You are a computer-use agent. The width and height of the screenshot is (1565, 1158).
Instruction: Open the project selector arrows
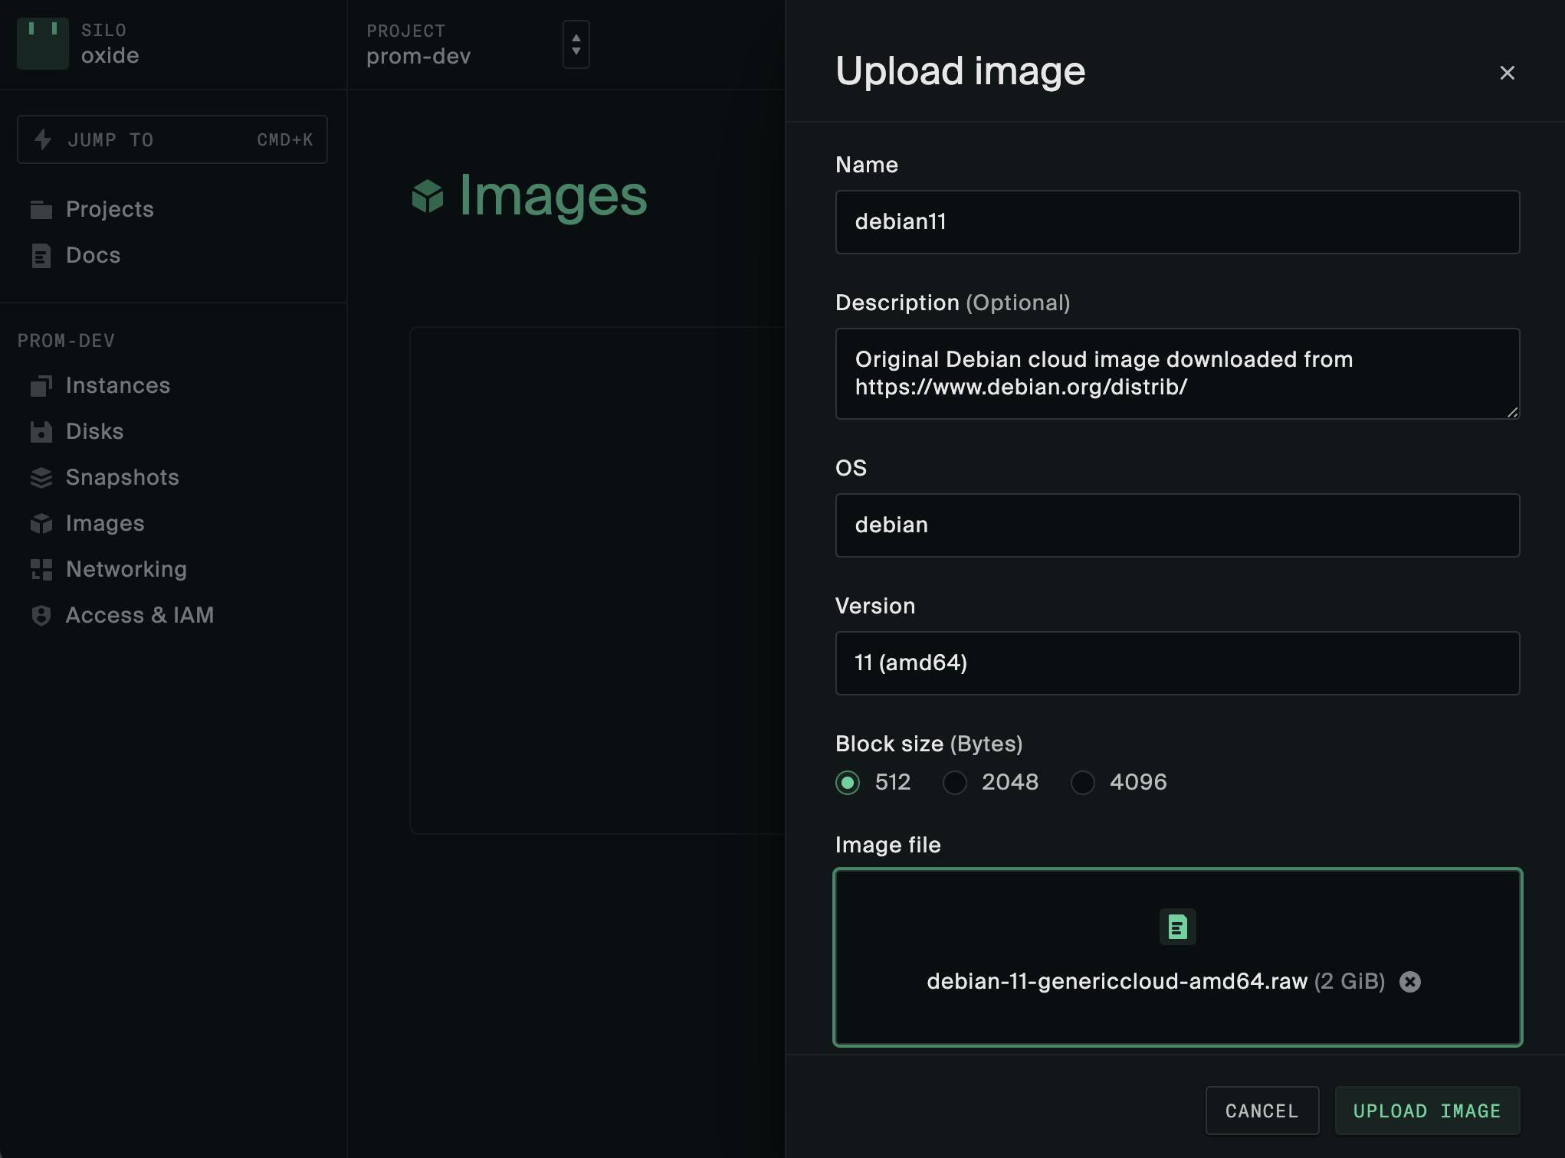coord(576,44)
